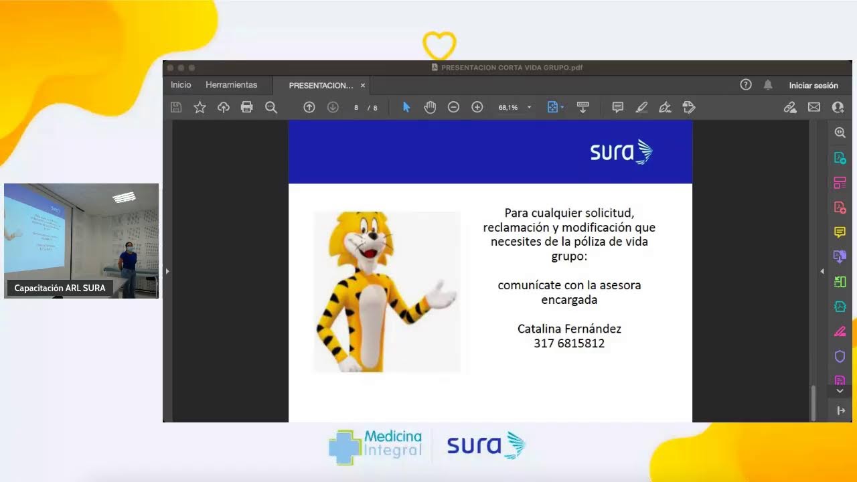Click the share with others person icon

click(x=838, y=107)
